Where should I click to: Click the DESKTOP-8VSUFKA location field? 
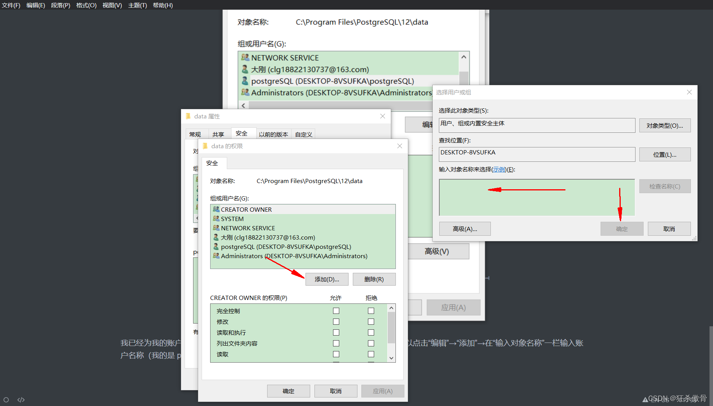pyautogui.click(x=537, y=154)
